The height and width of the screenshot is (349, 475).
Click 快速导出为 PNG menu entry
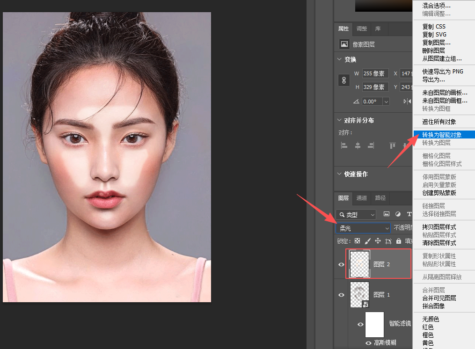click(x=443, y=72)
